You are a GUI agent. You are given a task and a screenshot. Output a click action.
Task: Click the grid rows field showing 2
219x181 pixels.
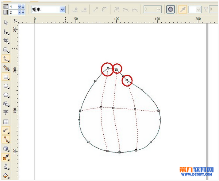pyautogui.click(x=14, y=12)
